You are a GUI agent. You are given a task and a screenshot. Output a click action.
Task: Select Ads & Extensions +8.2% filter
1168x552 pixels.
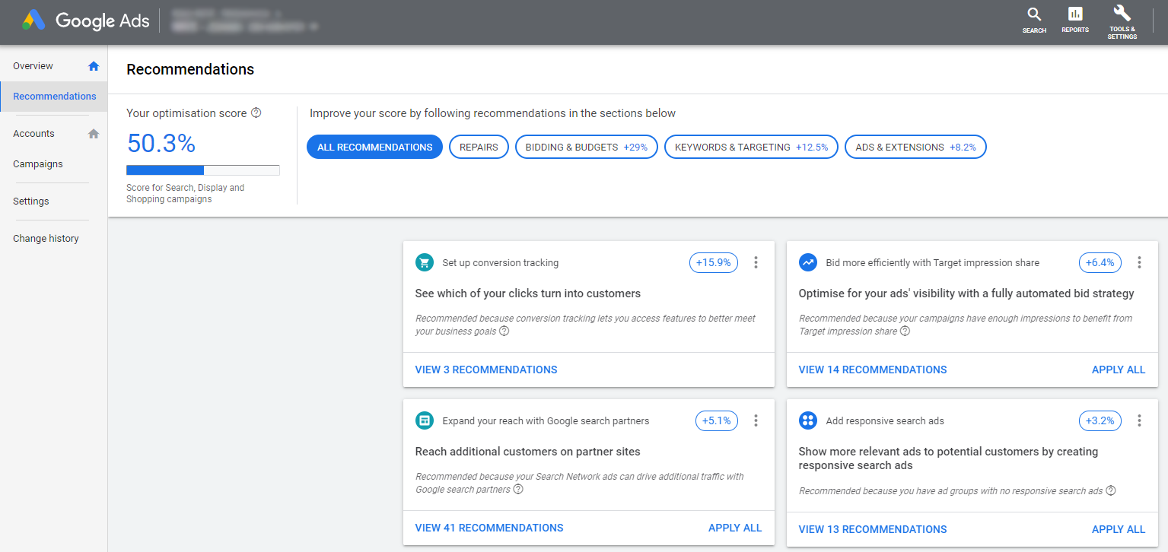click(915, 148)
